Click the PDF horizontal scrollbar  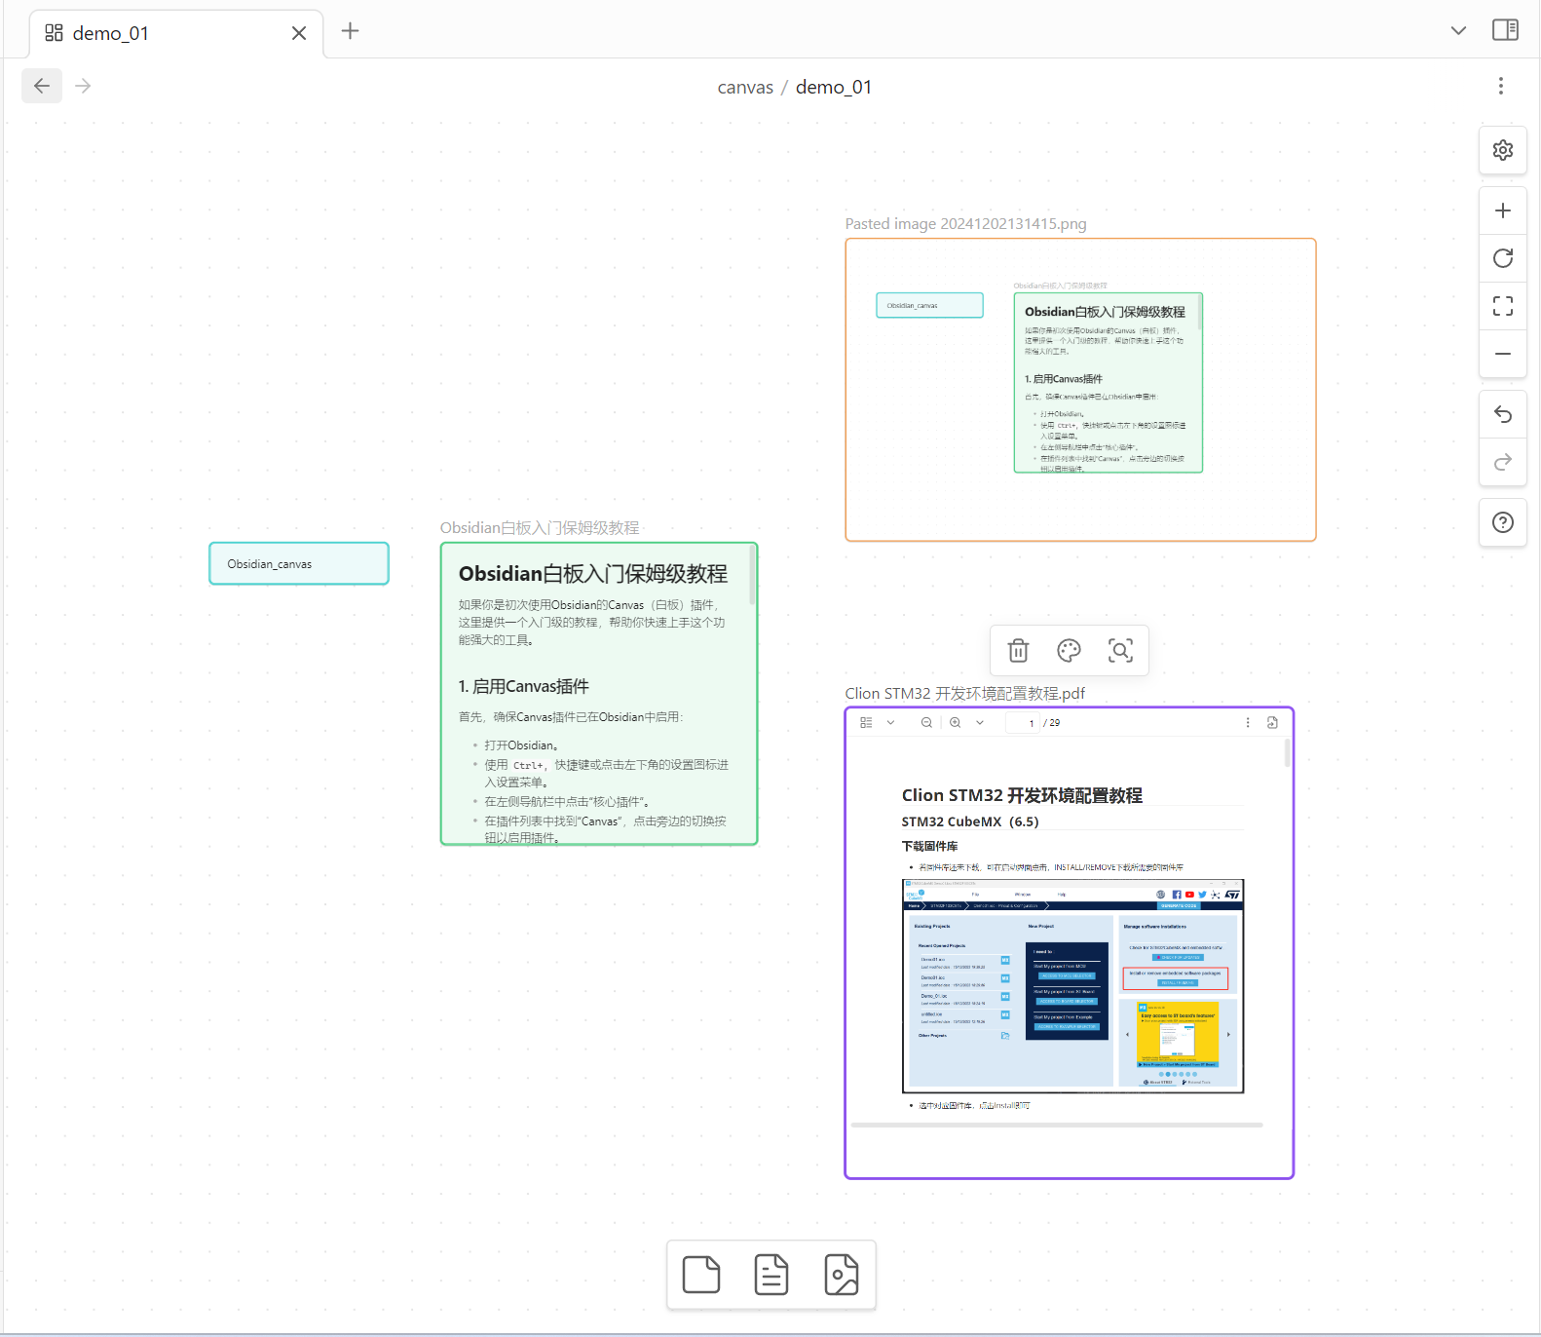coord(1057,1125)
